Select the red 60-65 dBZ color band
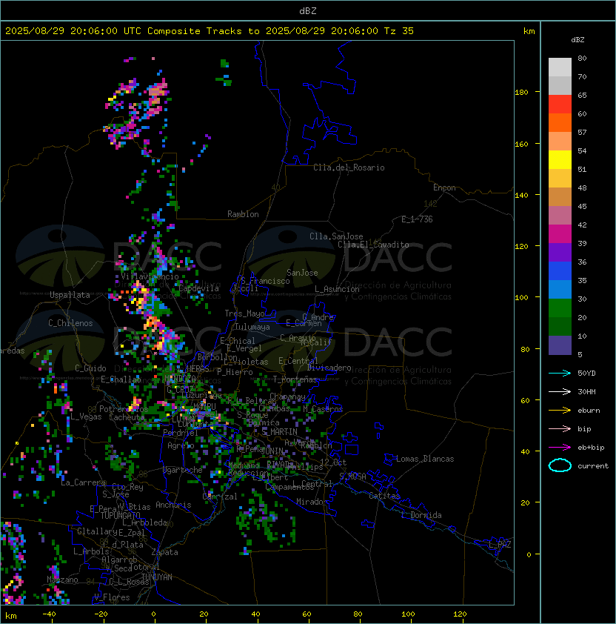This screenshot has width=616, height=624. 560,104
